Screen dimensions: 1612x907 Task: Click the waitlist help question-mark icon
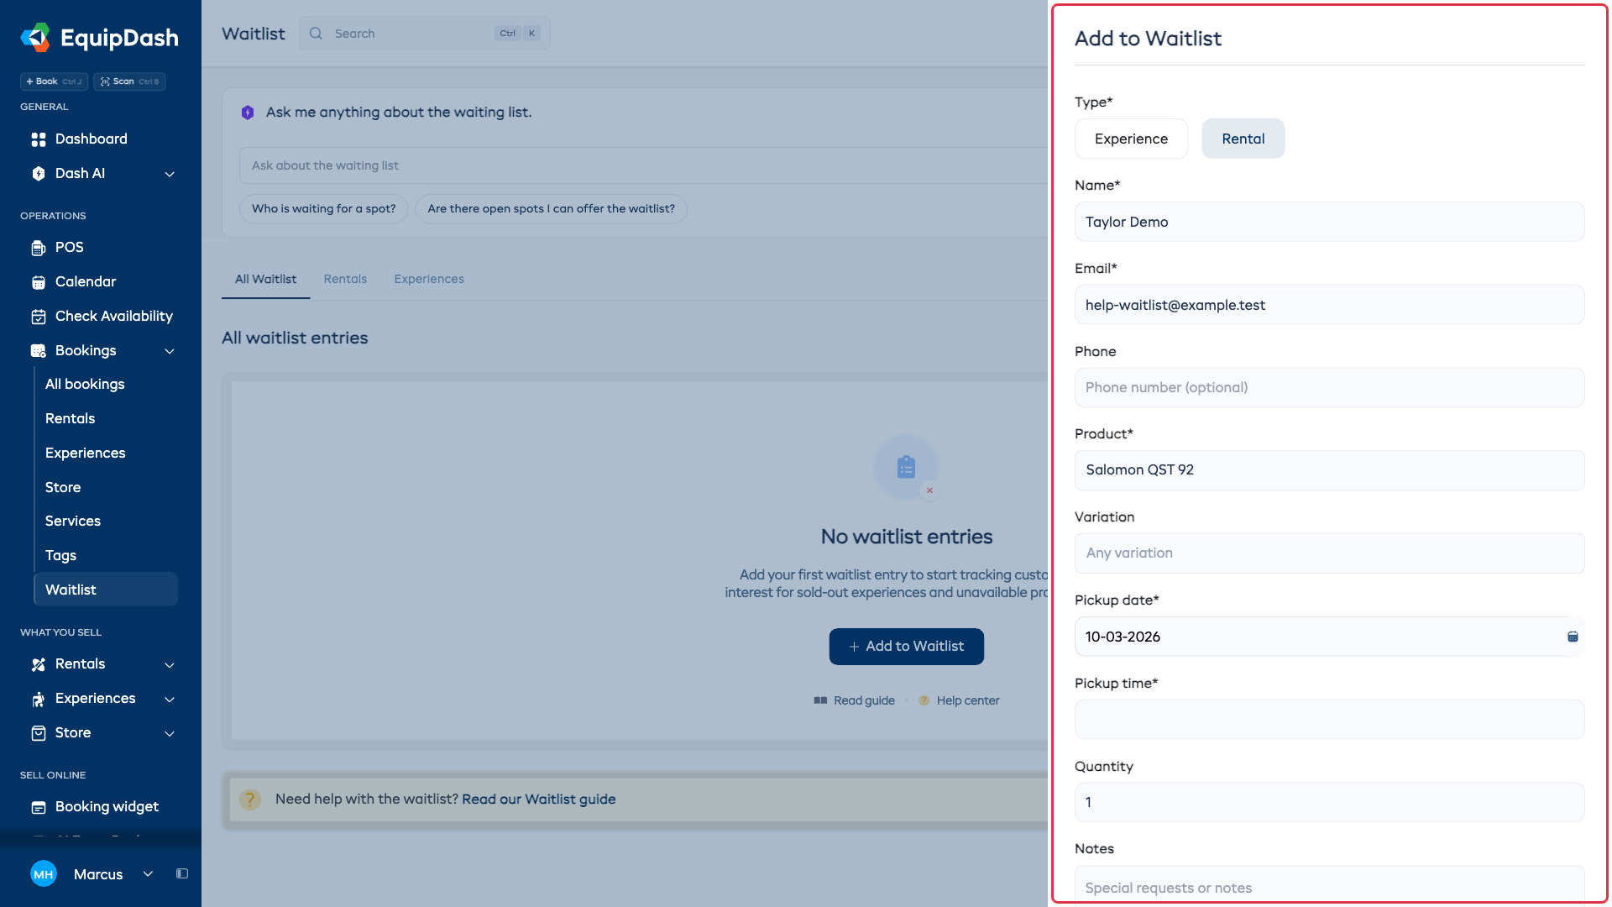click(250, 800)
